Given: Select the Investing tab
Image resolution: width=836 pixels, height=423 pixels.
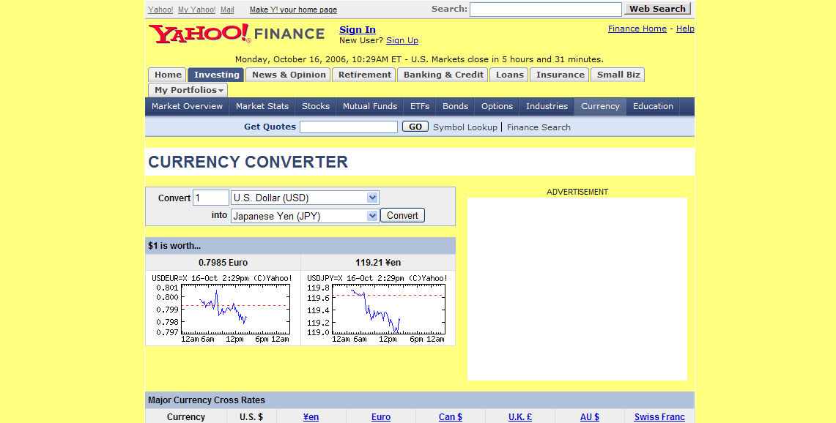Looking at the screenshot, I should click(x=216, y=75).
